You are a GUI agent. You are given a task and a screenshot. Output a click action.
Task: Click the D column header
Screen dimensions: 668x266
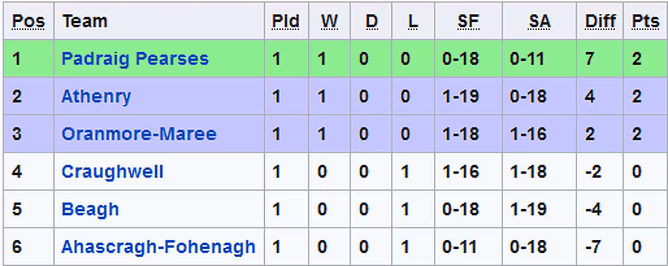click(371, 21)
